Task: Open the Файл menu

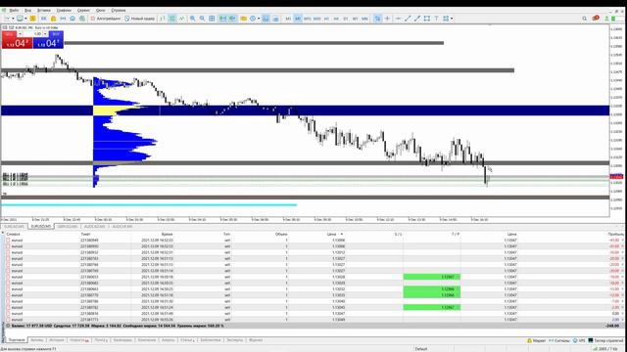Action: tap(14, 10)
